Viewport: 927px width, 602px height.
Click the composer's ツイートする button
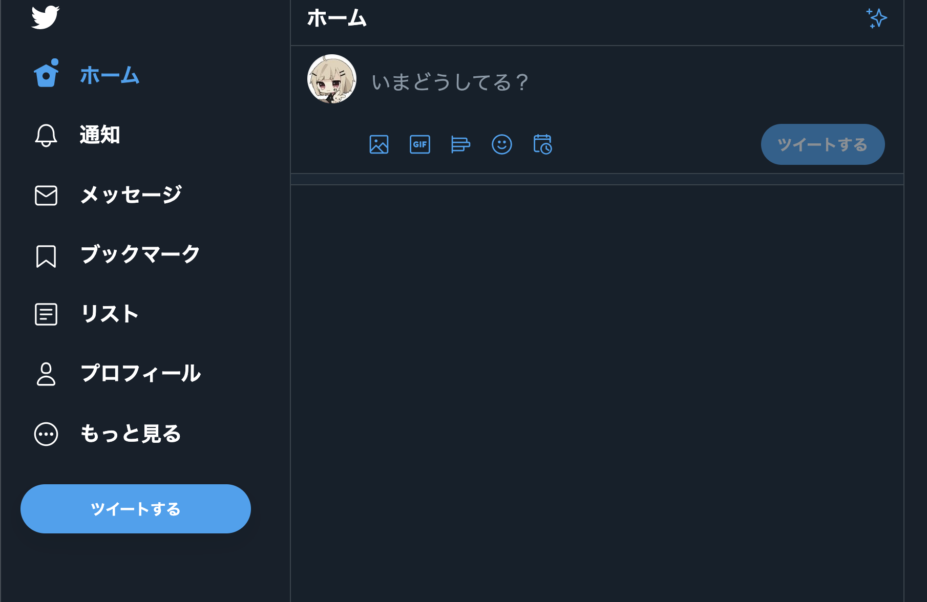click(x=822, y=144)
